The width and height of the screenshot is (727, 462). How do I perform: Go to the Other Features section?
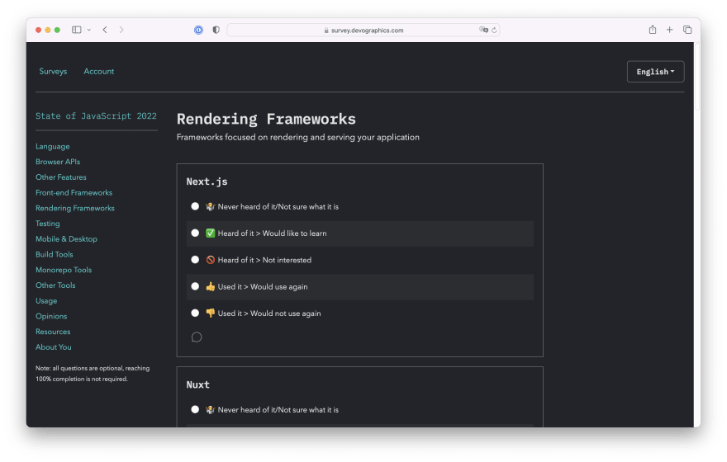pos(61,177)
